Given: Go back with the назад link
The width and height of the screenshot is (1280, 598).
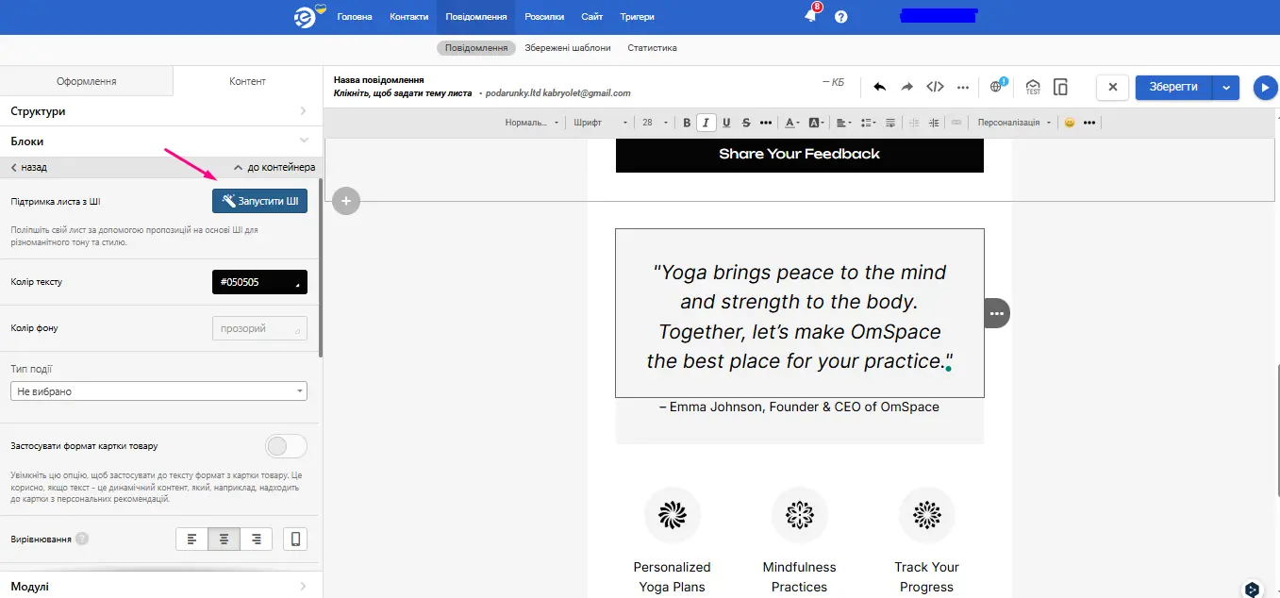Looking at the screenshot, I should click(29, 167).
